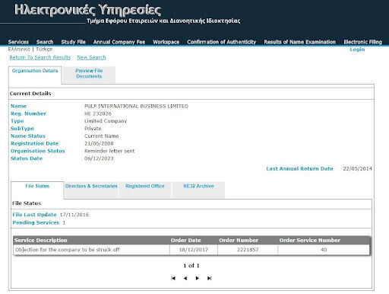389x294 pixels.
Task: Open the Services menu
Action: [18, 42]
